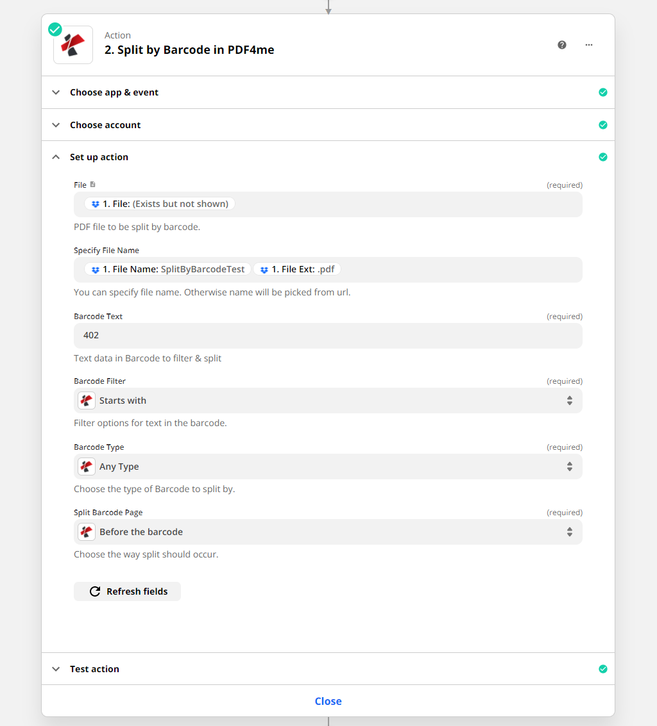Click the Refresh fields button
The width and height of the screenshot is (657, 726).
(127, 591)
